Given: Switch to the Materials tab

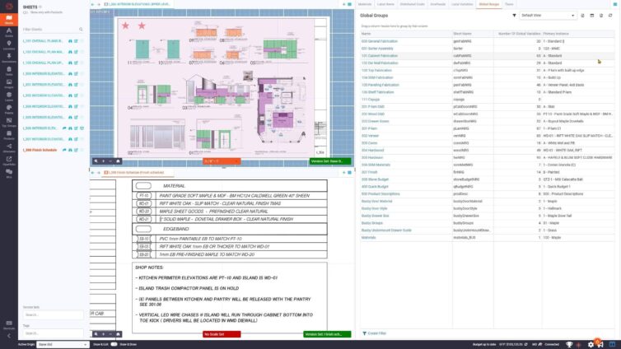Looking at the screenshot, I should coord(365,4).
